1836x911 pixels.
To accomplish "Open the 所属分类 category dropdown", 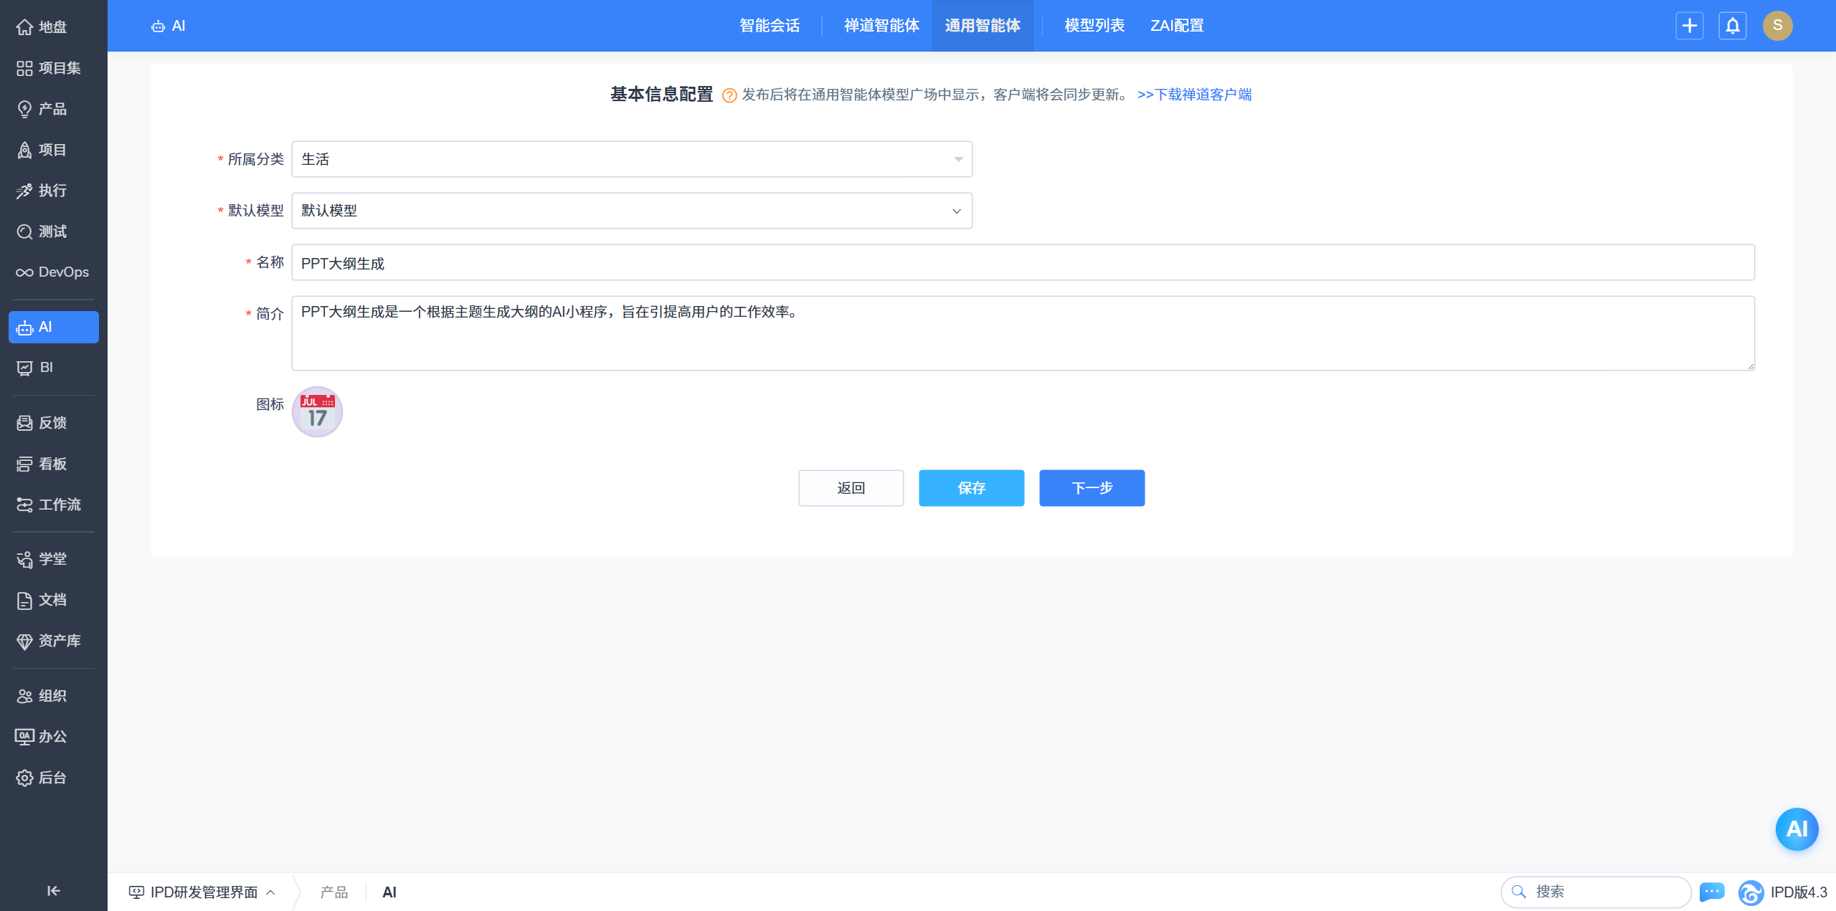I will point(631,159).
